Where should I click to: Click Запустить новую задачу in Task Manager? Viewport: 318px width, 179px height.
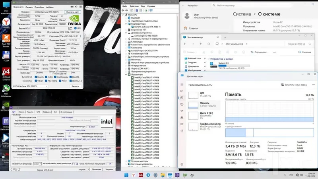294,85
